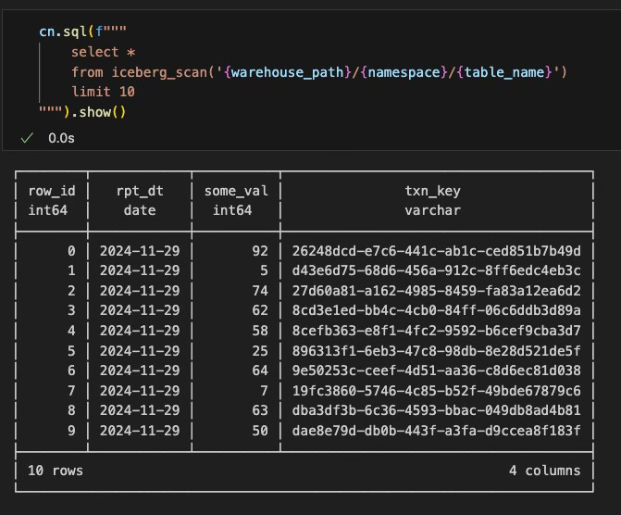This screenshot has width=621, height=515.
Task: Click the row_id column header
Action: click(x=52, y=191)
